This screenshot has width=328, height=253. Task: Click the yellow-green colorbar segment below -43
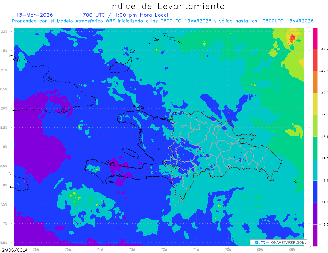[x=315, y=126]
